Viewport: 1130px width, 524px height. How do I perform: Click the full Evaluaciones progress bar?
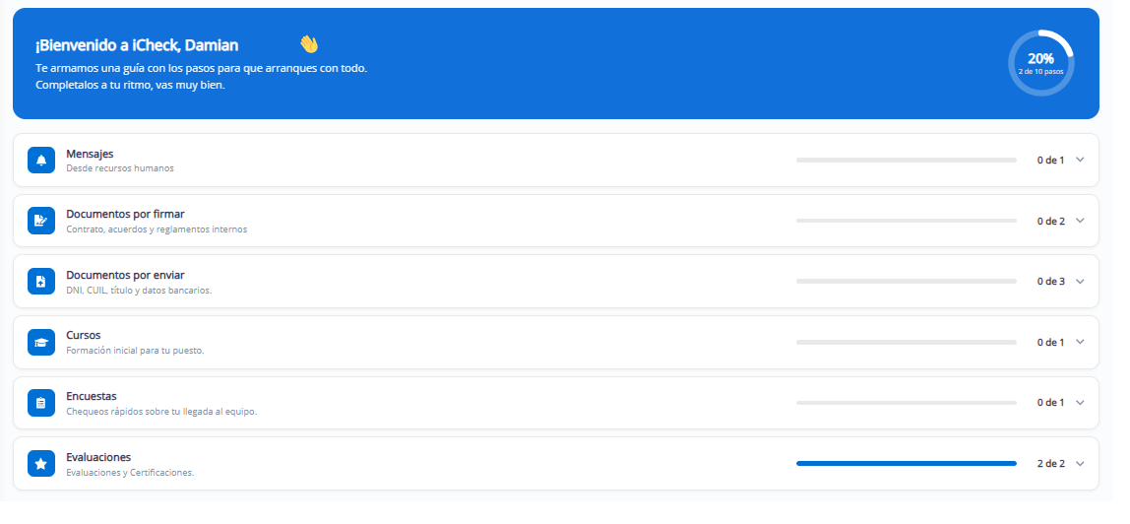coord(906,464)
